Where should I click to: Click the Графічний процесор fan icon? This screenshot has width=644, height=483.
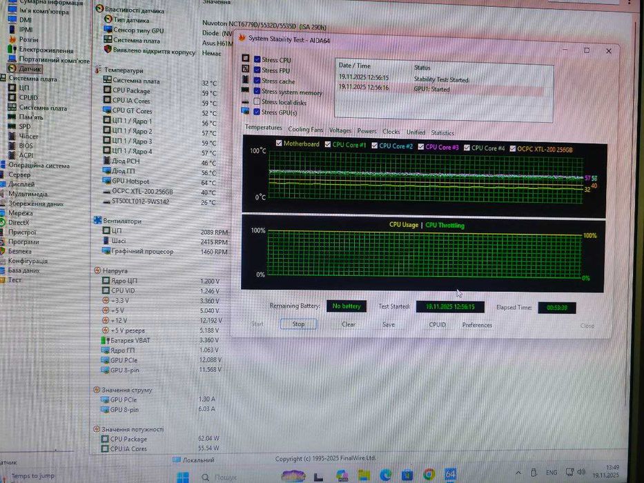click(x=106, y=250)
